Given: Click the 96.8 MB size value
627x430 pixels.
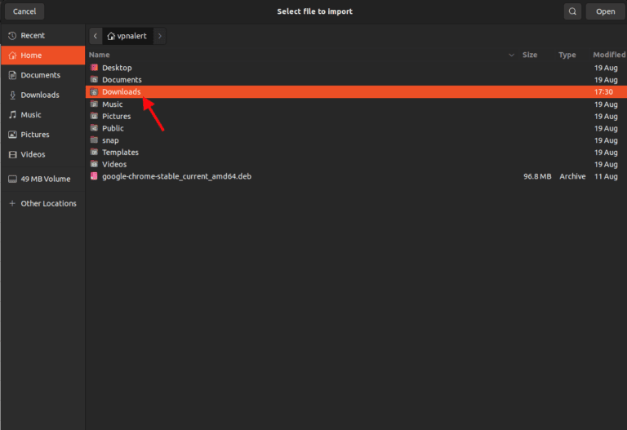Looking at the screenshot, I should (x=537, y=176).
